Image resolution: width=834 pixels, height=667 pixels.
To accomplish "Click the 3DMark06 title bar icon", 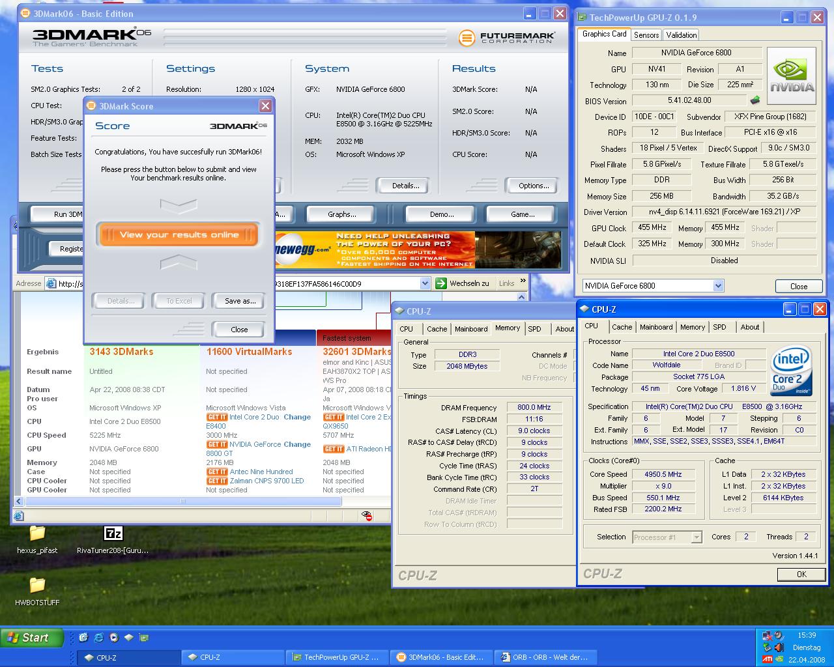I will (x=27, y=14).
